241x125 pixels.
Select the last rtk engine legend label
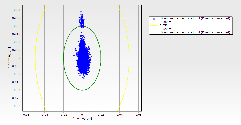[195, 32]
